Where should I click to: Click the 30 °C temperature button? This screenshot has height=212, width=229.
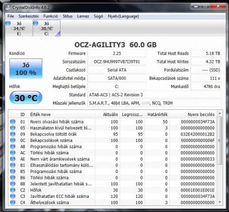point(26,98)
